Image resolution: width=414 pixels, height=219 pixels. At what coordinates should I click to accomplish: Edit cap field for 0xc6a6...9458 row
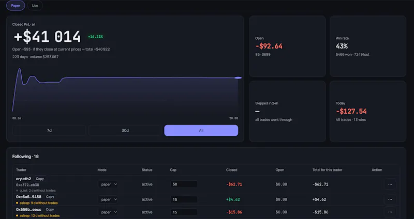(184, 199)
